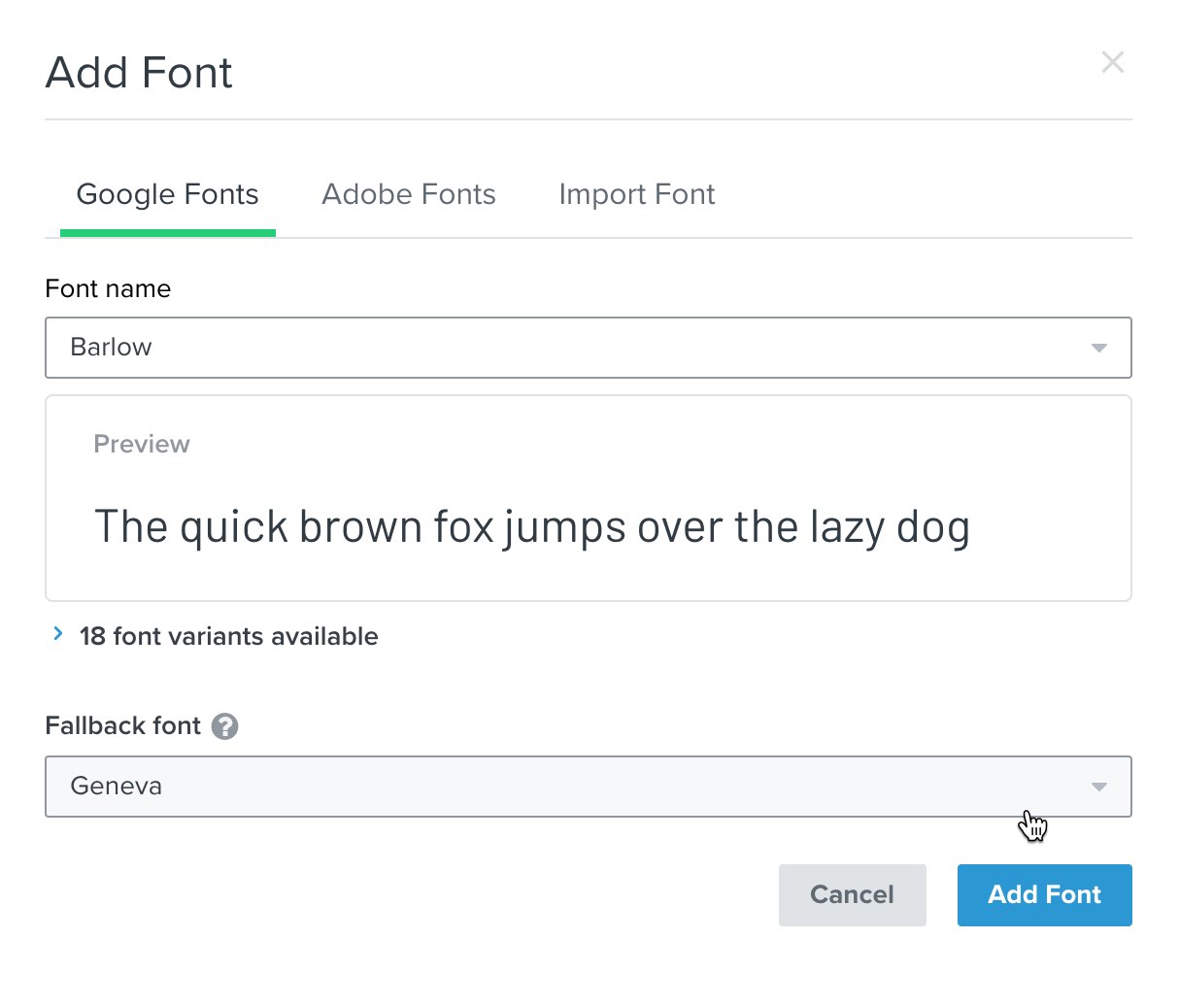This screenshot has height=1006, width=1179.
Task: Click the chevron next to font variants
Action: [58, 635]
